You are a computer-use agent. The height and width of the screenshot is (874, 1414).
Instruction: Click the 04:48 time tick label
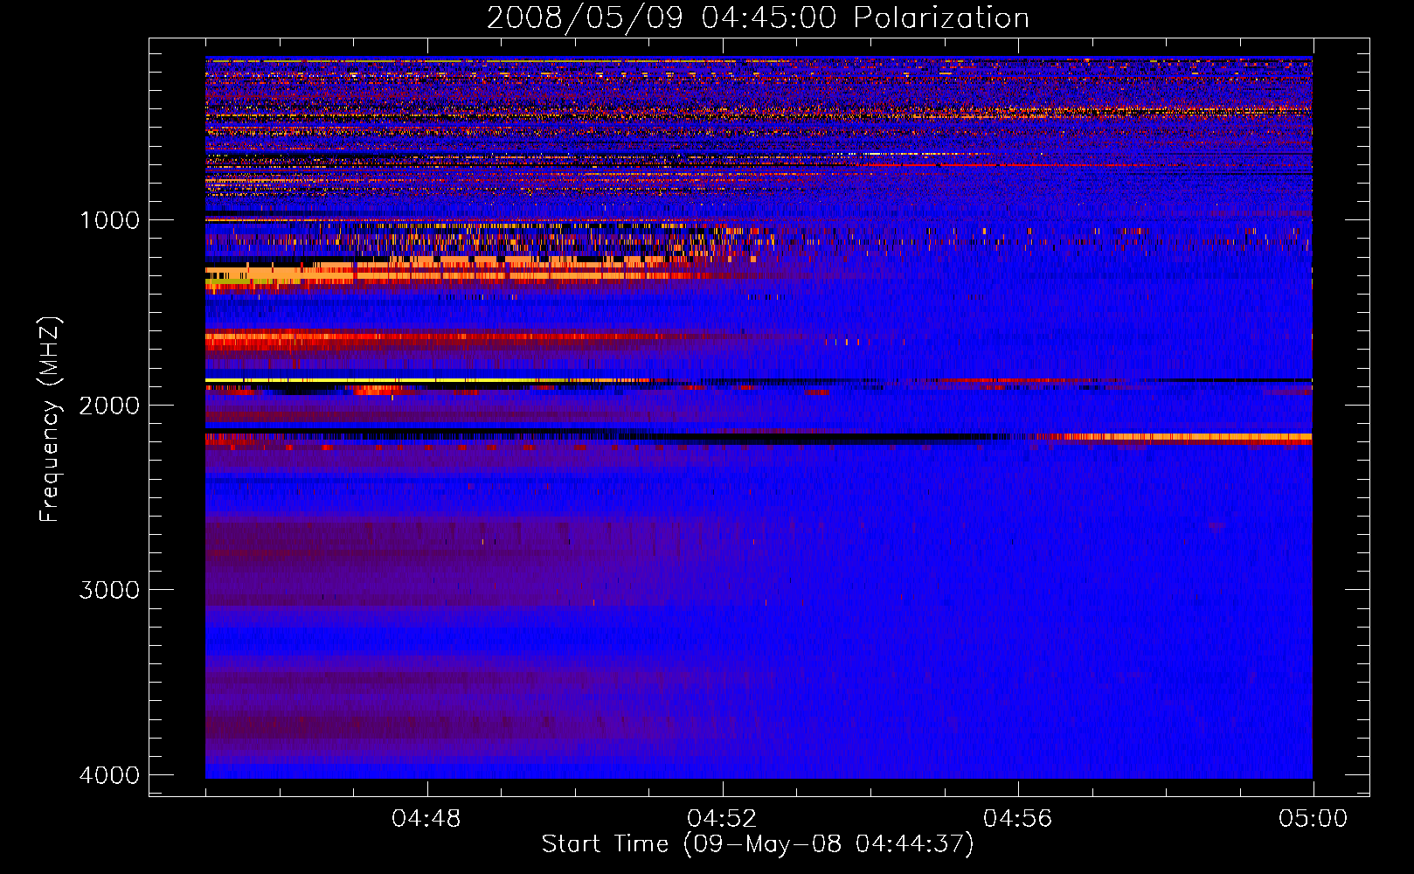pyautogui.click(x=426, y=819)
